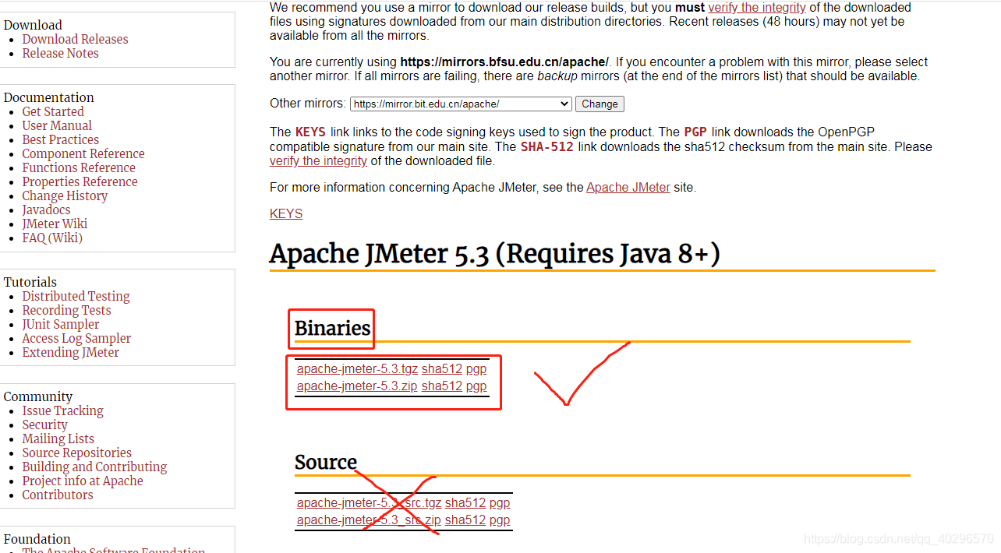Open pgp signature for source zip
The width and height of the screenshot is (1001, 553).
tap(500, 520)
